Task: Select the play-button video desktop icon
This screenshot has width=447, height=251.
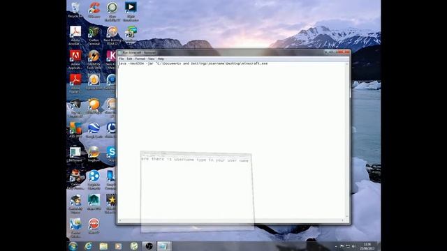Action: coord(131,11)
